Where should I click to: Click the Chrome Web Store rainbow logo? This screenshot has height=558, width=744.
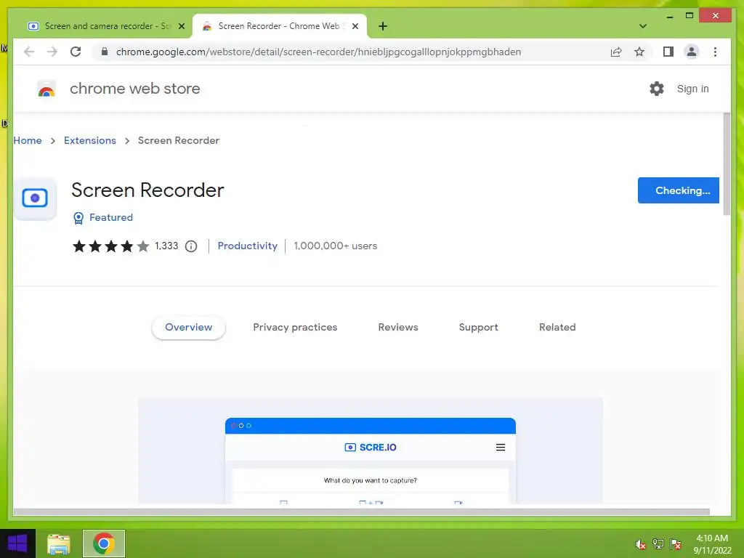(x=46, y=89)
